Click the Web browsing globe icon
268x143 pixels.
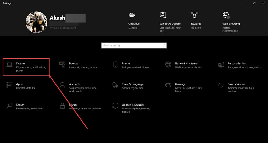(226, 15)
